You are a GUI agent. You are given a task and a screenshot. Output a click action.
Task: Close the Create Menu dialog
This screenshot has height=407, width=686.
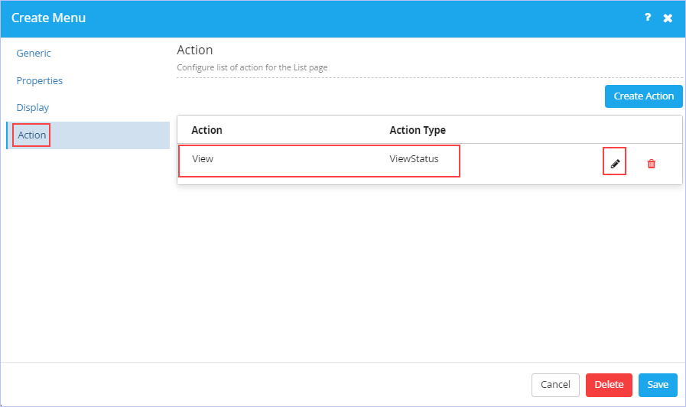point(668,18)
